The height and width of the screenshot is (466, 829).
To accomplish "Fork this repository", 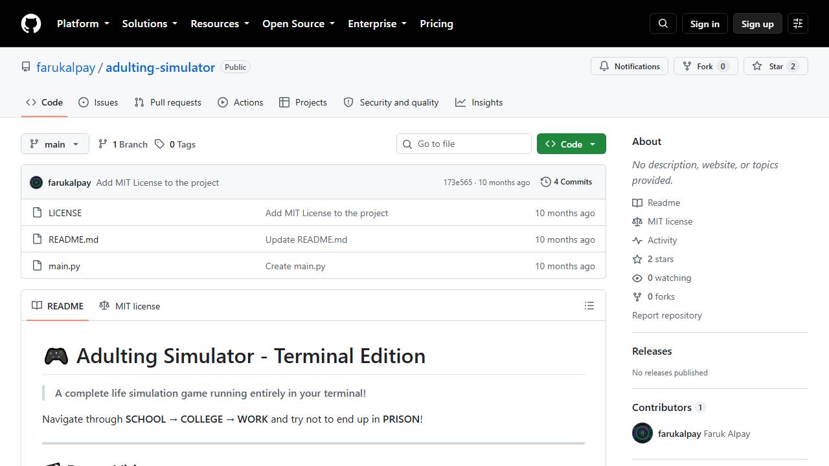I will pos(705,66).
